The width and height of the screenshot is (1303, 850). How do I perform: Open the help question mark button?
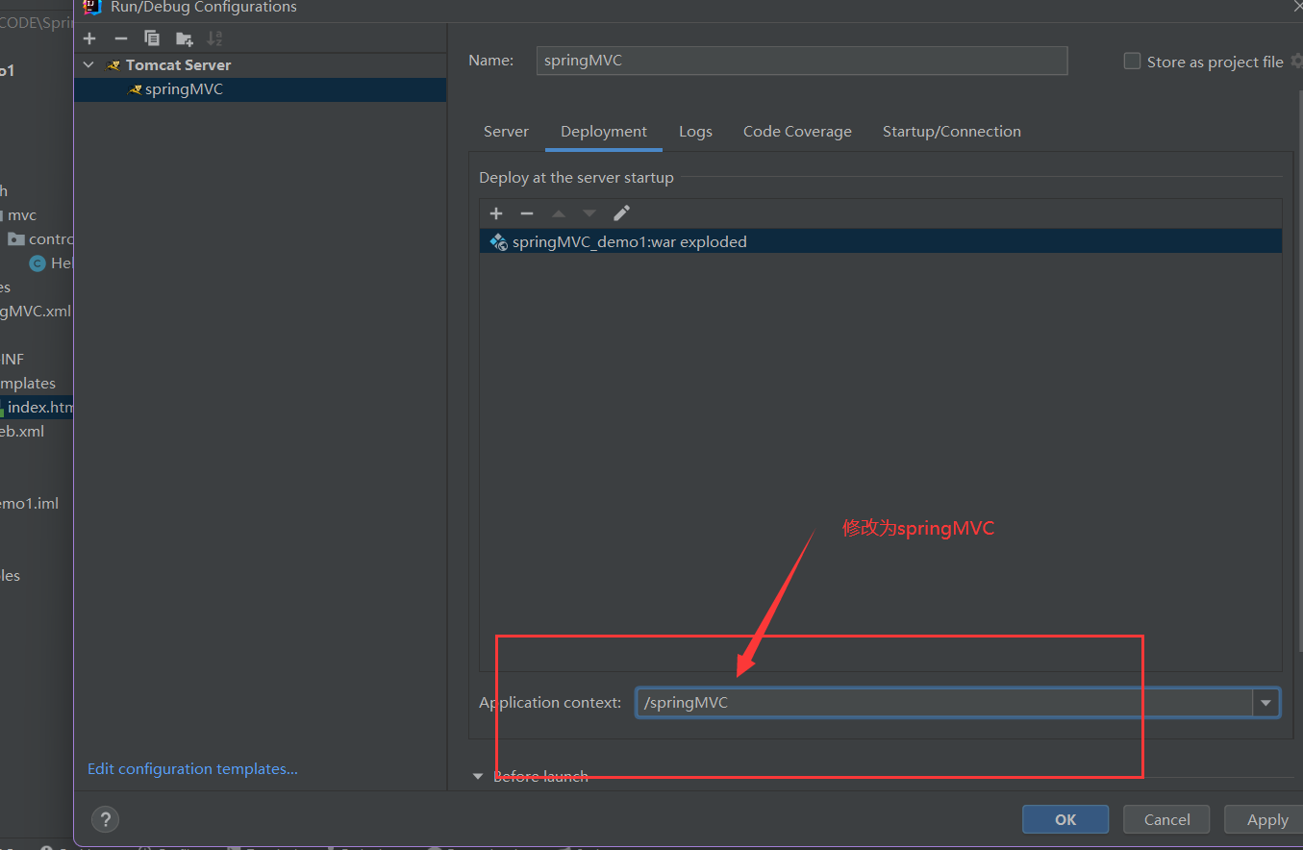tap(105, 819)
